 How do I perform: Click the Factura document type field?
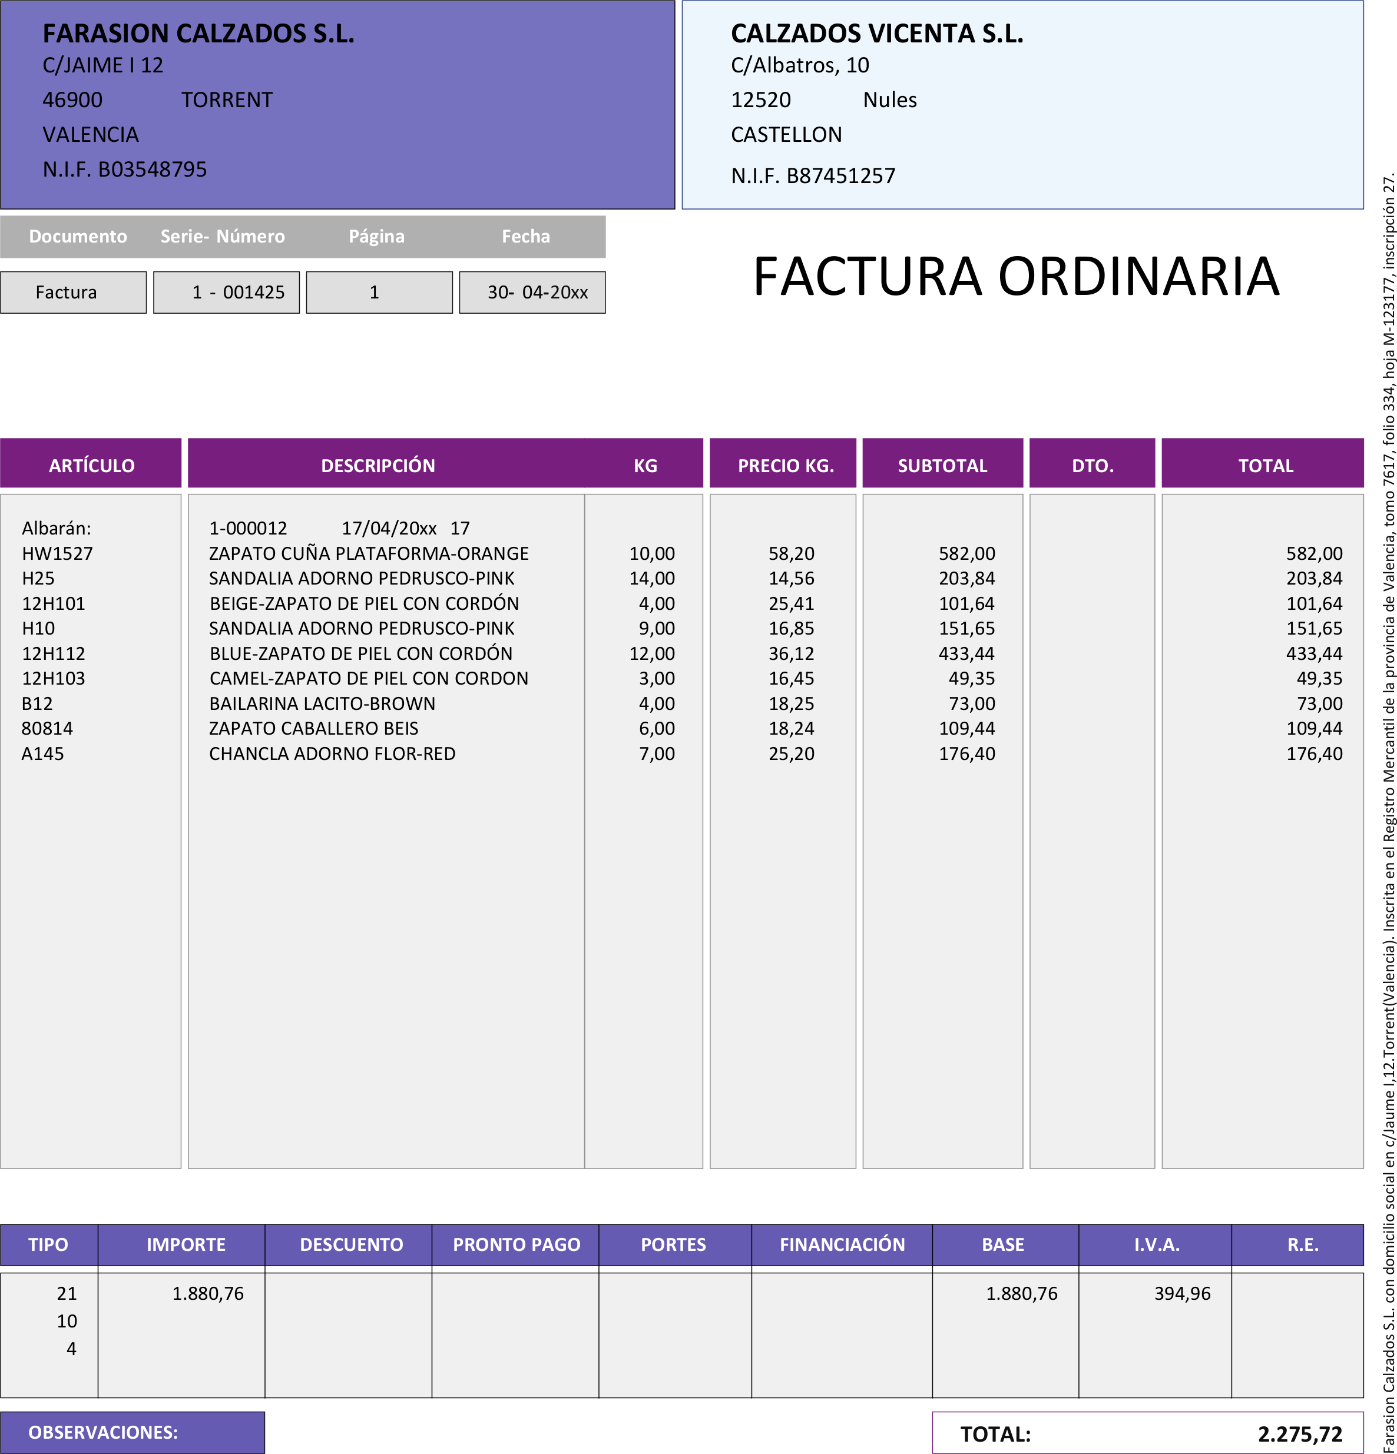click(x=73, y=293)
